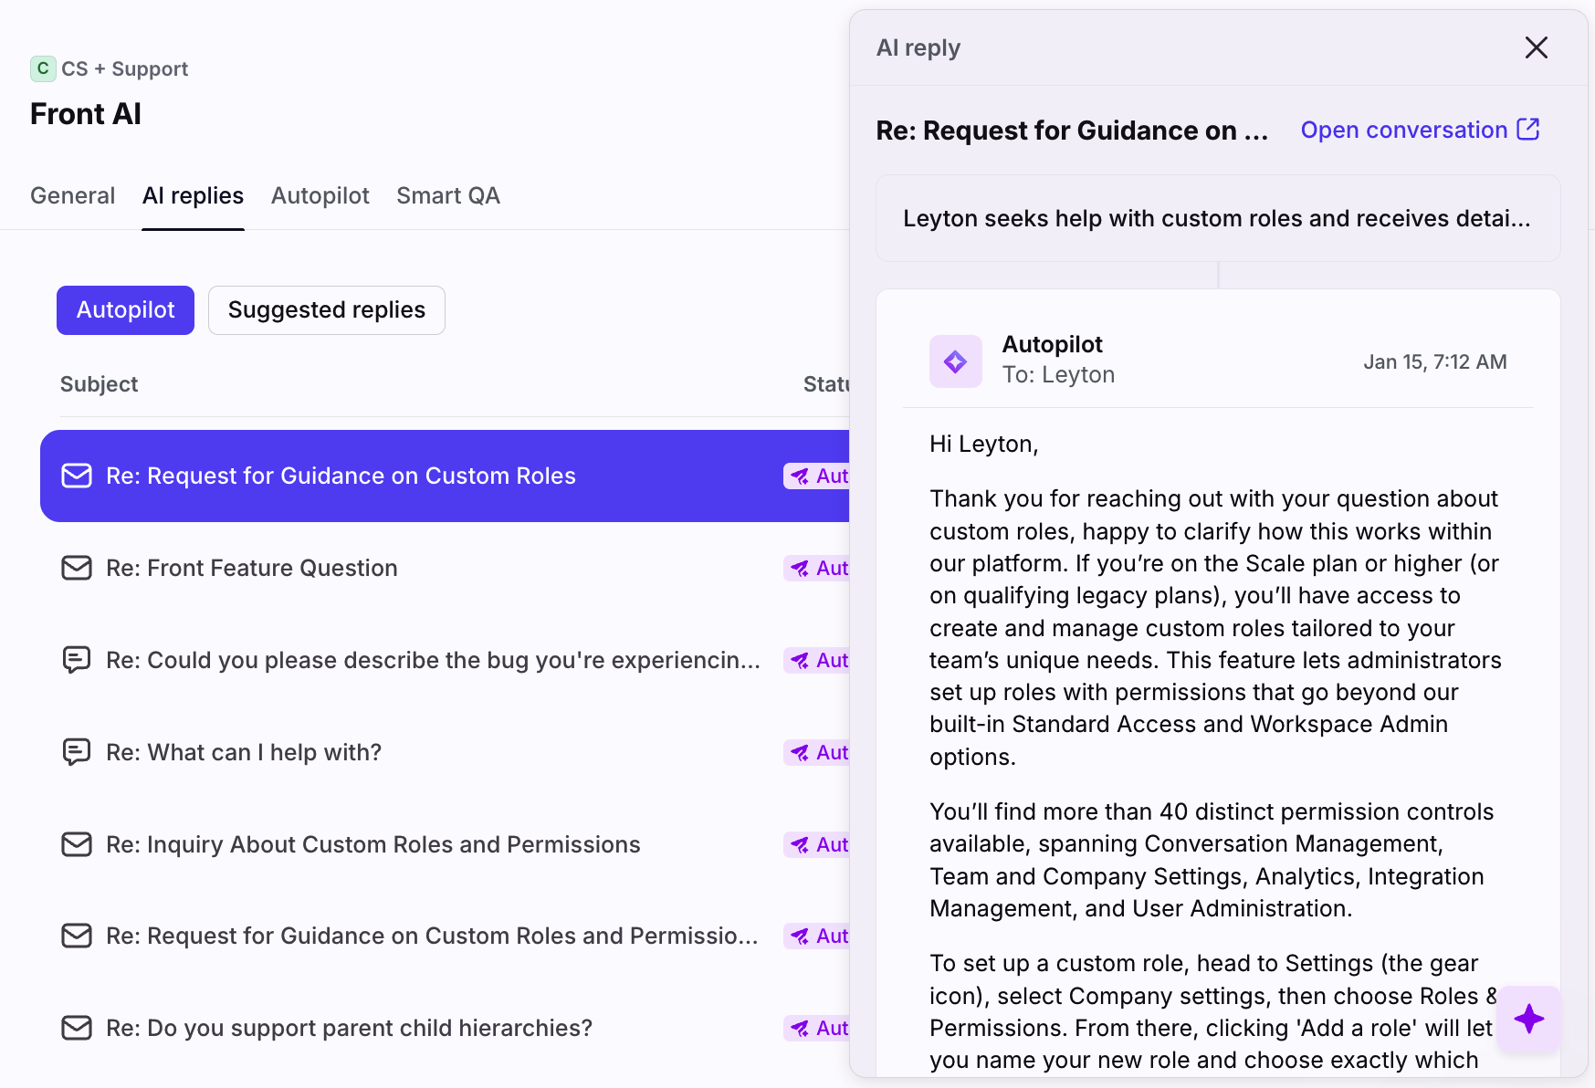Click the Autopilot diamond avatar icon
The image size is (1595, 1088).
(955, 361)
